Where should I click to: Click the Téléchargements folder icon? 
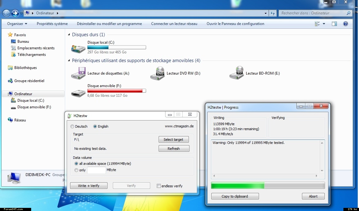(x=13, y=55)
